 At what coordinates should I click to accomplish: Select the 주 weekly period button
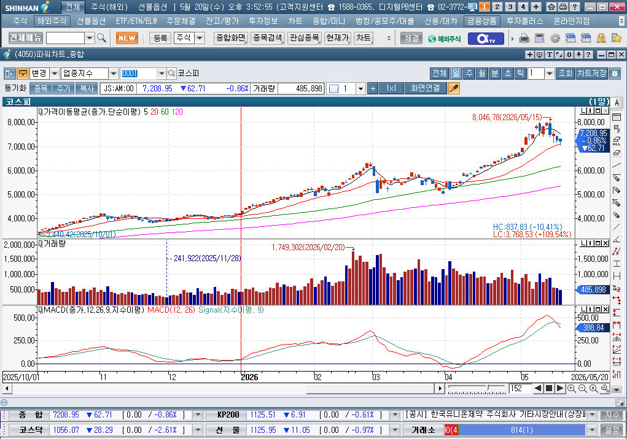[469, 74]
